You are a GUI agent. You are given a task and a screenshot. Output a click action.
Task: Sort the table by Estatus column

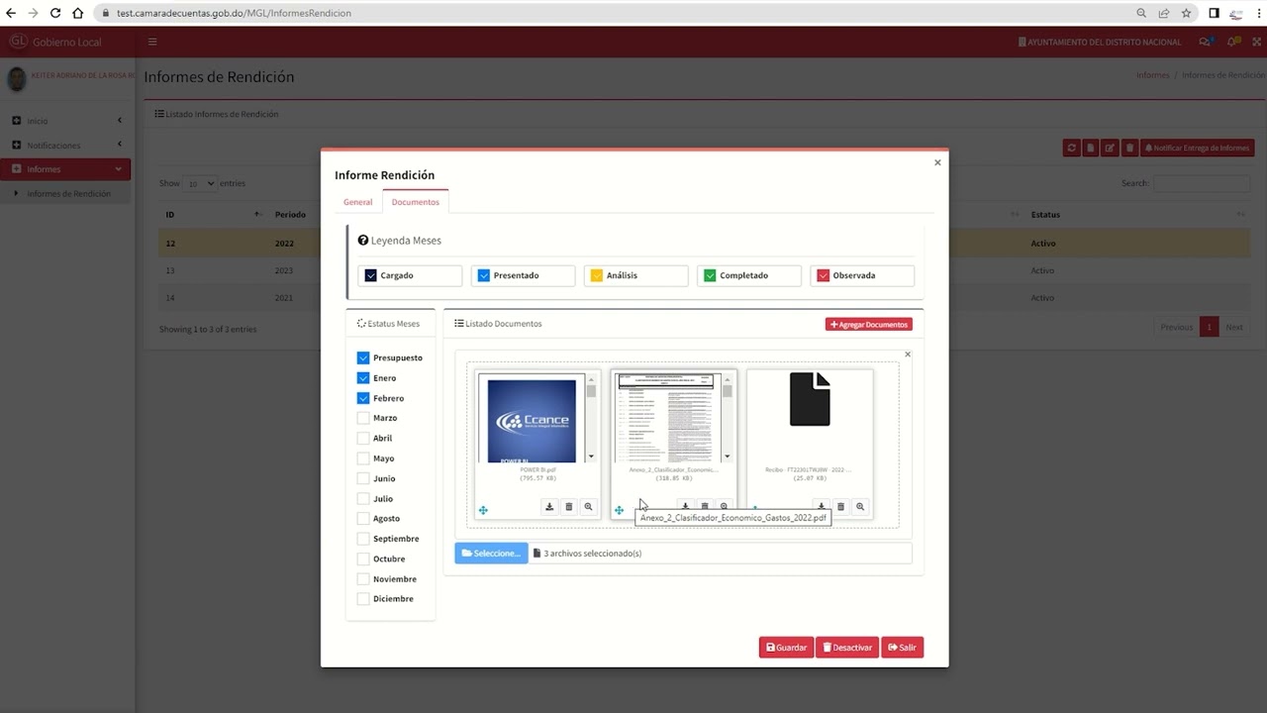coord(1137,214)
